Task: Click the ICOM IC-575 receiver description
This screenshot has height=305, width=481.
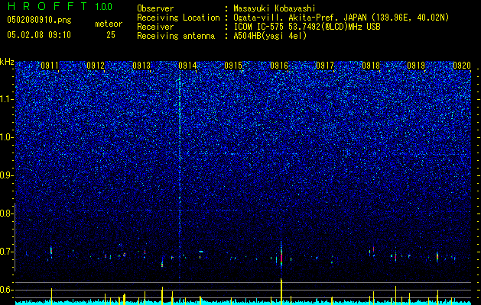Action: click(307, 27)
